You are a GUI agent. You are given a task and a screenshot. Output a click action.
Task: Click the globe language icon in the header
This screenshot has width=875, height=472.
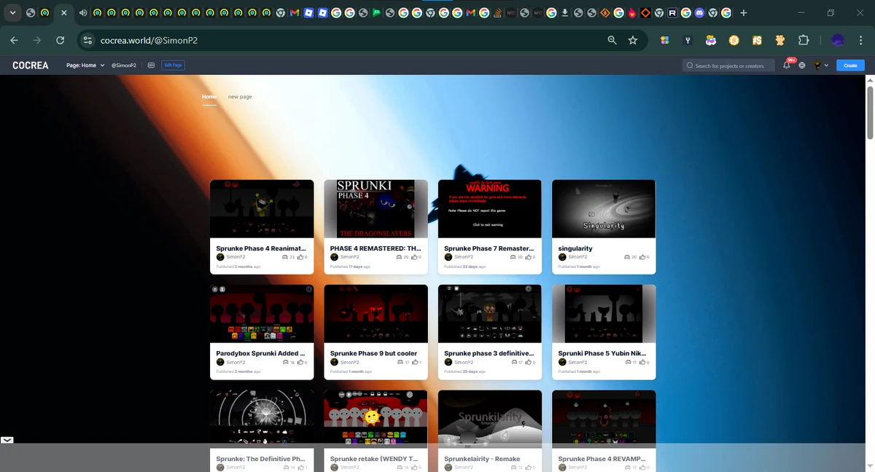tap(801, 65)
